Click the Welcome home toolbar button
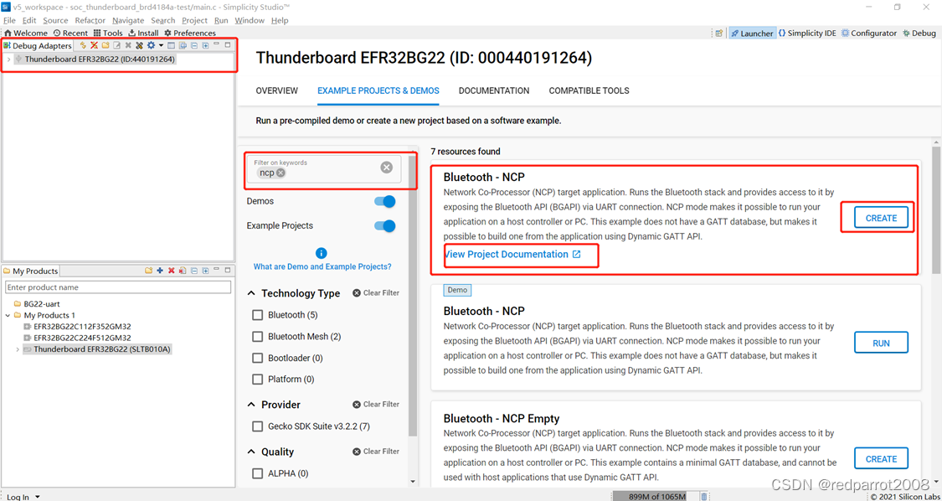This screenshot has width=942, height=501. click(25, 33)
